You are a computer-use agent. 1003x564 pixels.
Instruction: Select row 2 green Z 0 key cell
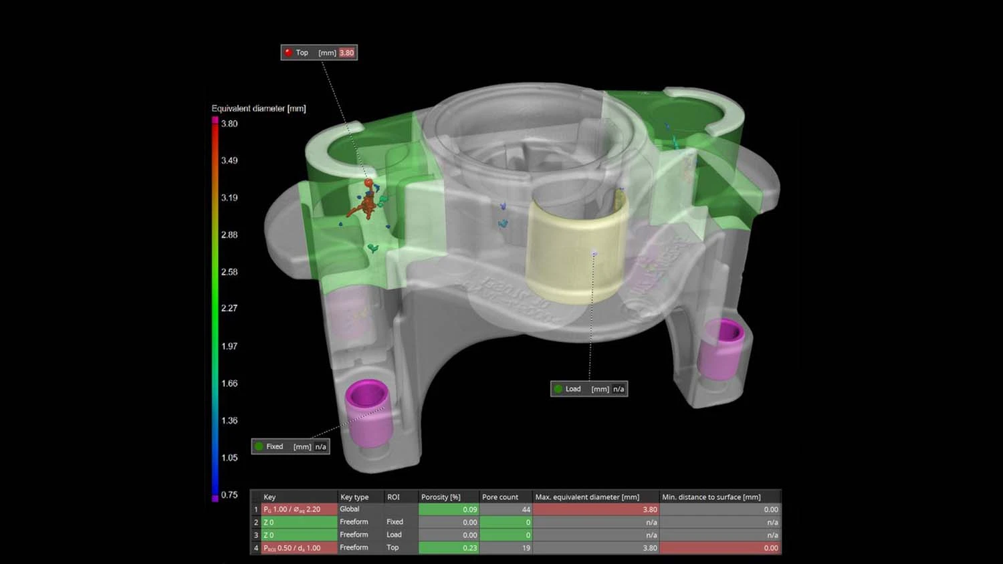299,522
